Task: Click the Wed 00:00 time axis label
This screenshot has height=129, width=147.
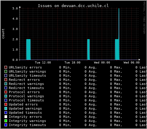Action: tap(102, 63)
